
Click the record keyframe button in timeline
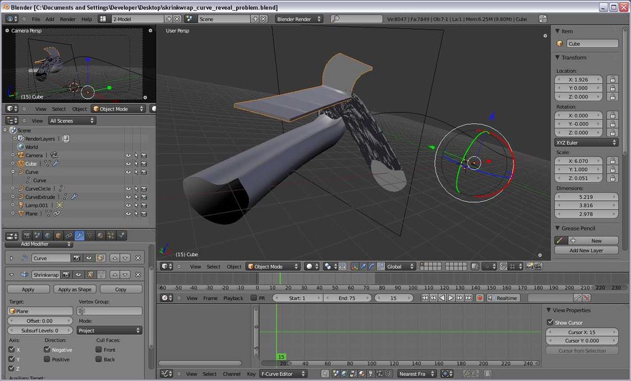[x=479, y=298]
